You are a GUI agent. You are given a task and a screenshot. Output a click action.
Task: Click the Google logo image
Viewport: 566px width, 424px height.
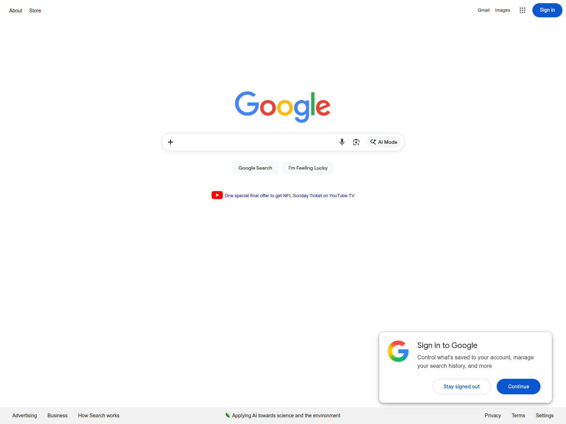click(283, 107)
